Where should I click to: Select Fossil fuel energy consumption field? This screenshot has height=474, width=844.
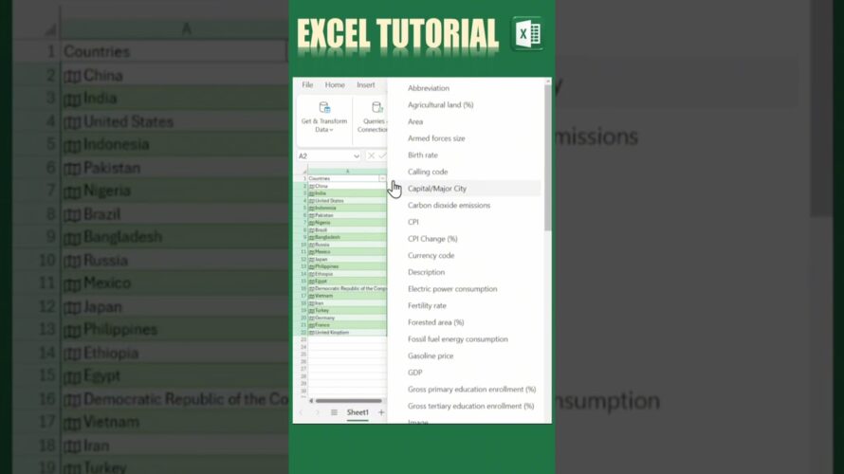pyautogui.click(x=458, y=339)
